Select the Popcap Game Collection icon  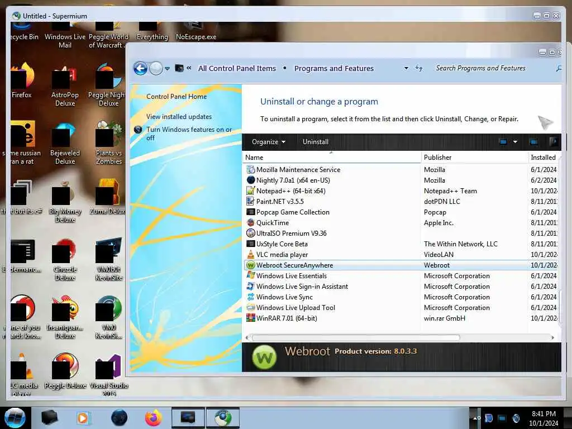251,212
